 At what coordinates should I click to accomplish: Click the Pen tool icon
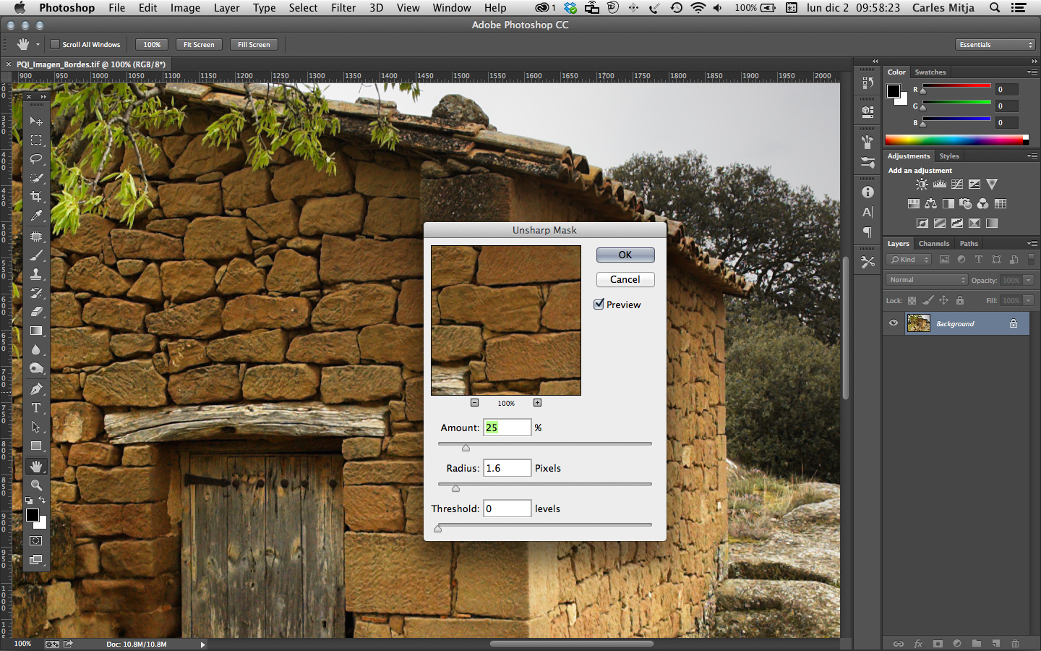tap(36, 389)
